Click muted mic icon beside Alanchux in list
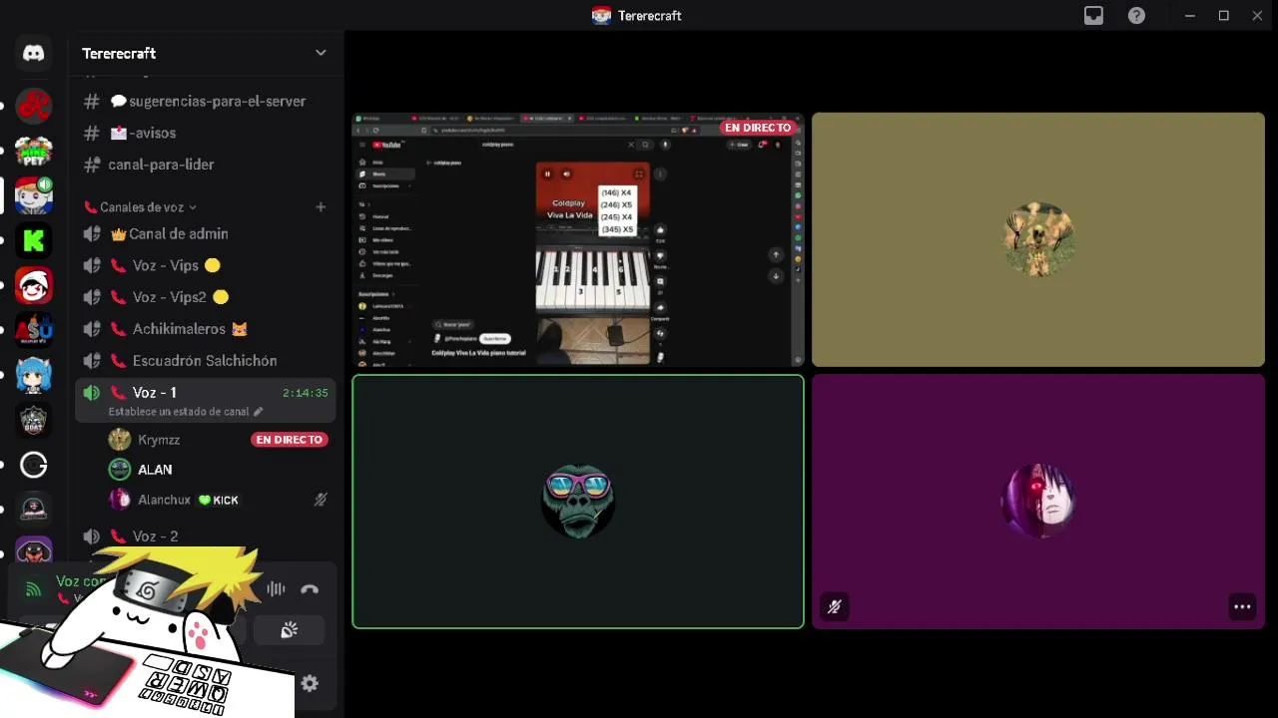The width and height of the screenshot is (1278, 718). pyautogui.click(x=320, y=500)
